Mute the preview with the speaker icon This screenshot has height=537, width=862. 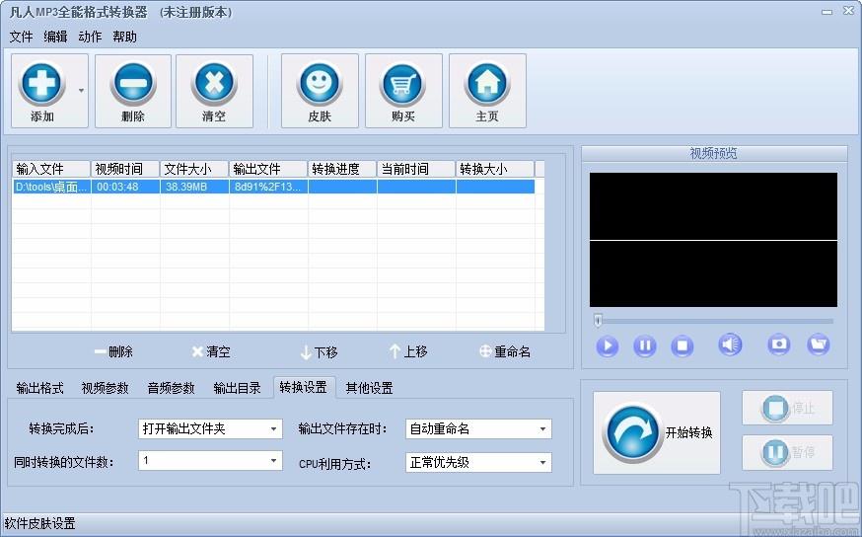730,345
